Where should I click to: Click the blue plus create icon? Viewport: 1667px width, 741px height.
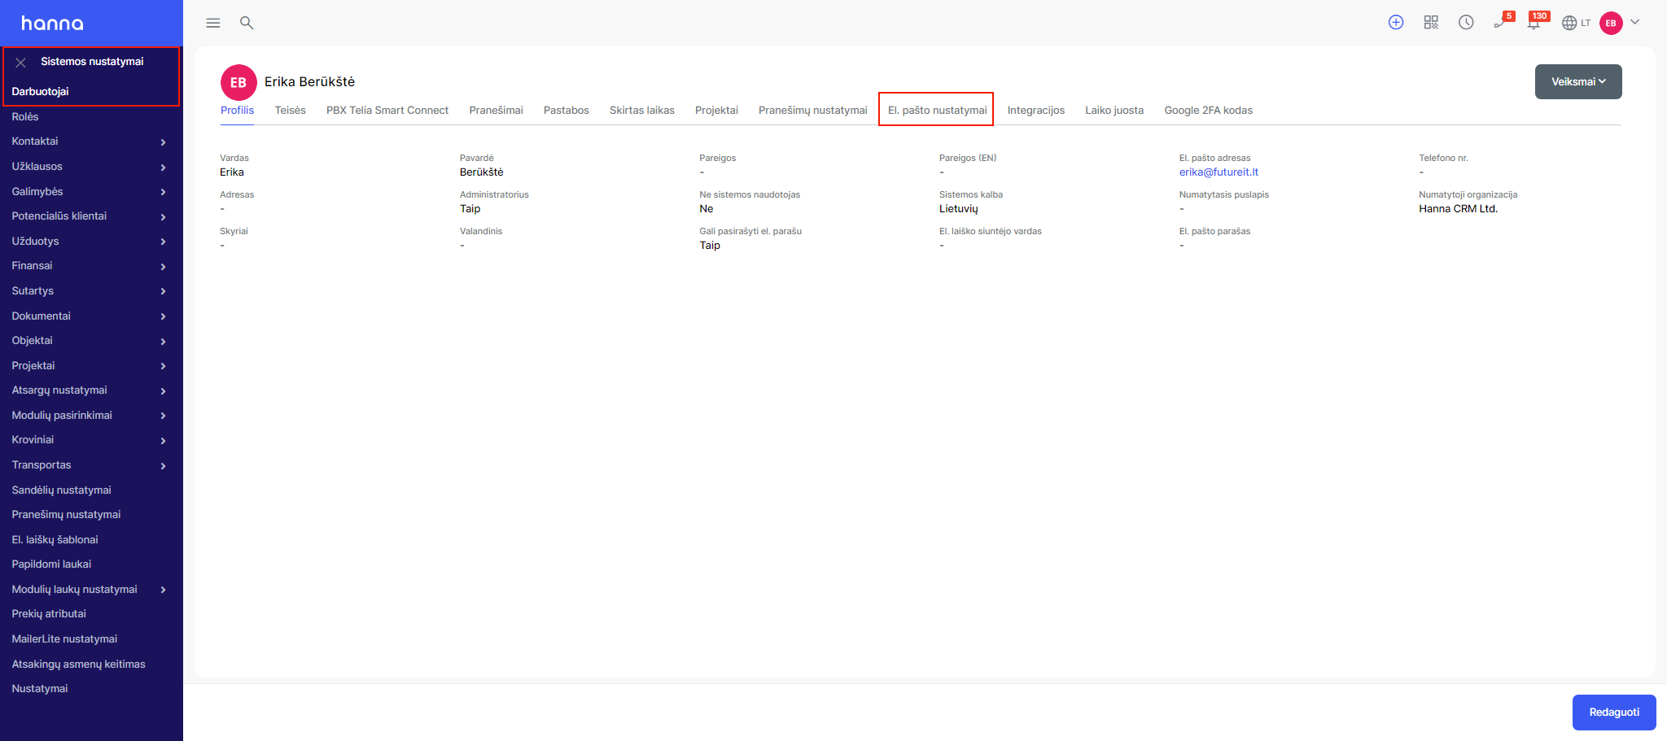coord(1396,23)
